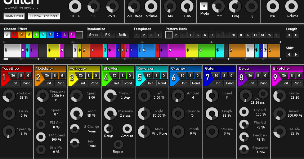Screen dimensions: 304x159
Task: Click the 2.00 steps knob
Action: pyautogui.click(x=134, y=6)
